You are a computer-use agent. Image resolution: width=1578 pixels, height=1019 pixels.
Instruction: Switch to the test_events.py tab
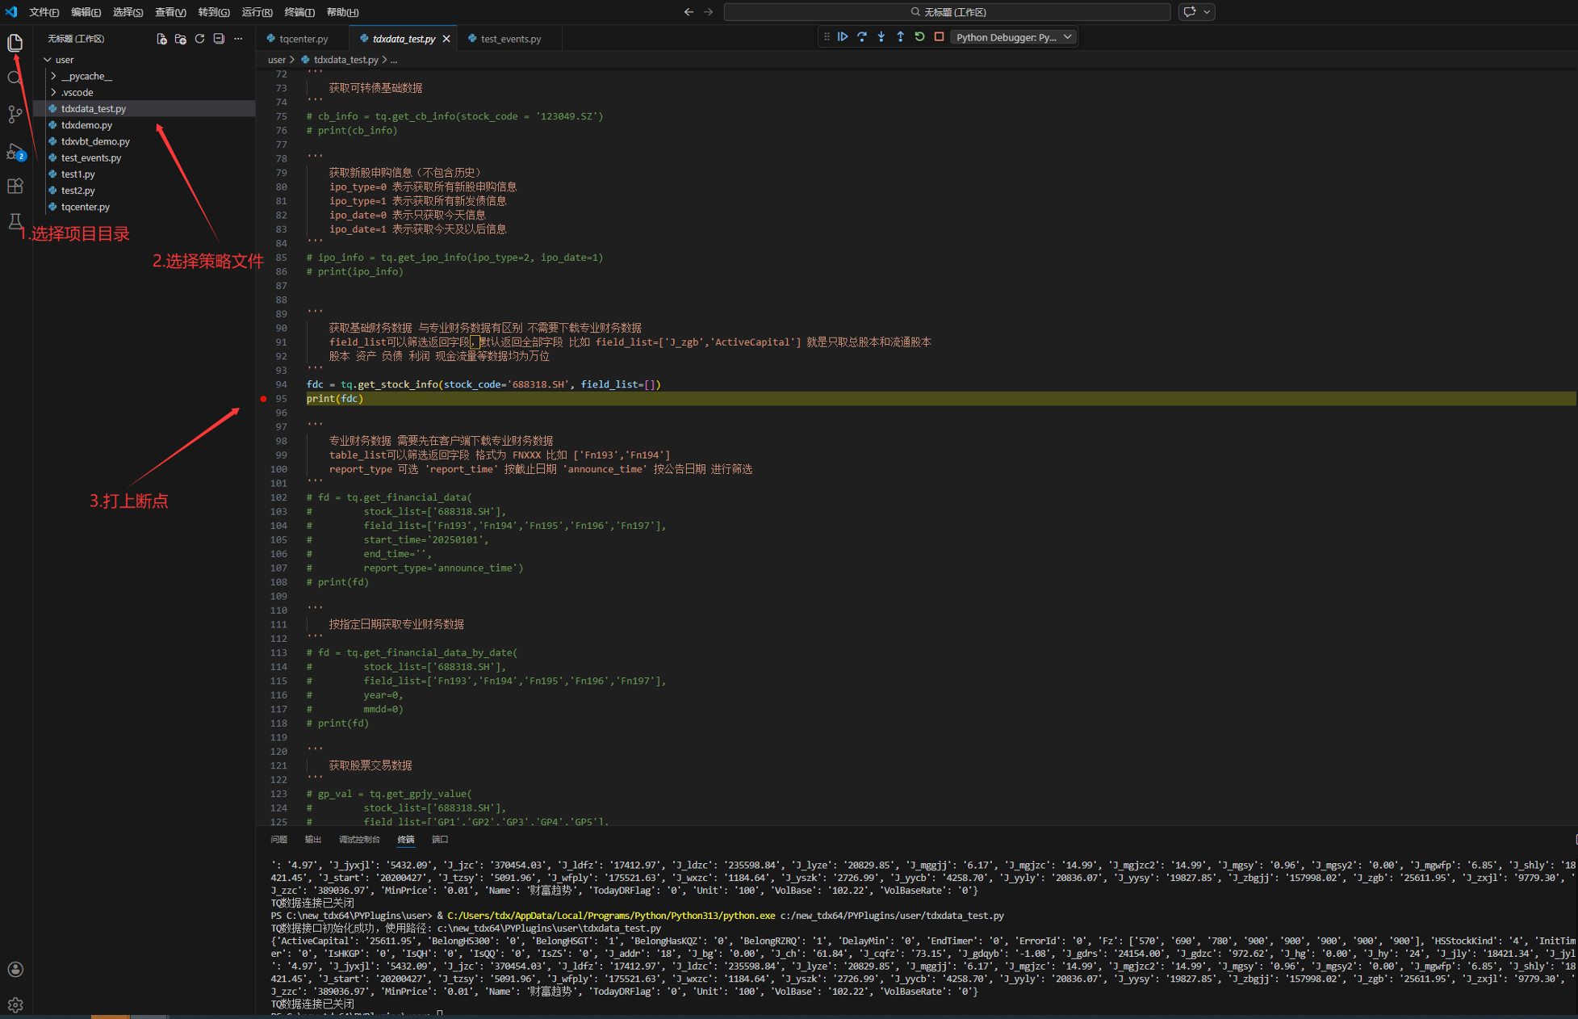[x=509, y=39]
